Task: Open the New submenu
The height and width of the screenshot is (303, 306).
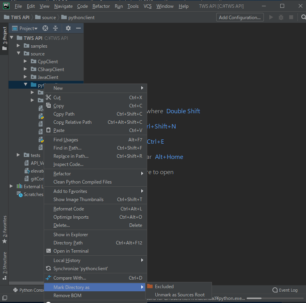Action: (x=95, y=88)
